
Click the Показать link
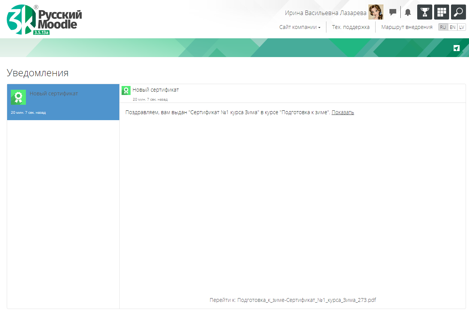click(343, 112)
